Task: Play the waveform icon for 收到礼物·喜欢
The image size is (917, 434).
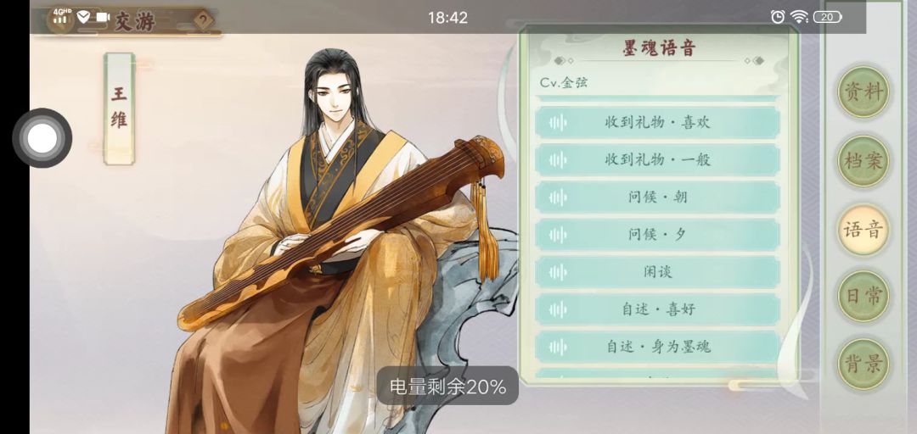Action: point(558,123)
